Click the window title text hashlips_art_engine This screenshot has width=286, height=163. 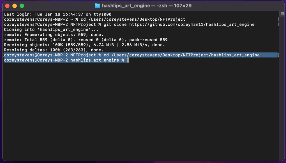click(x=126, y=6)
